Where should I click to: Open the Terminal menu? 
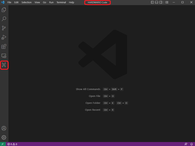click(x=61, y=2)
